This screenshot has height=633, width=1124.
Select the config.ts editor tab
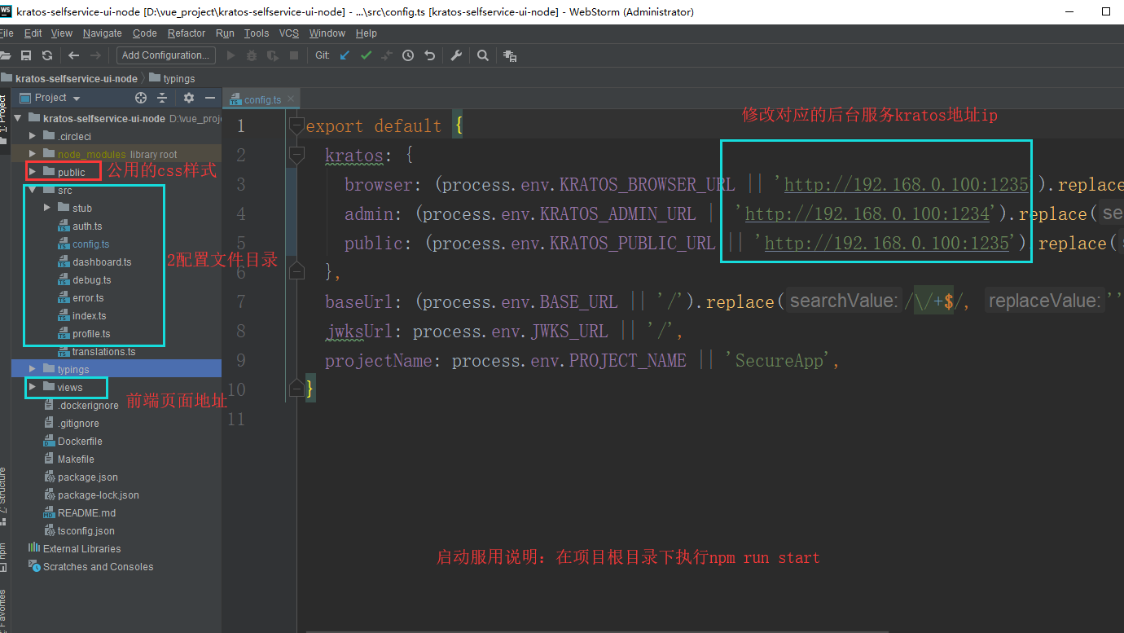pos(261,99)
